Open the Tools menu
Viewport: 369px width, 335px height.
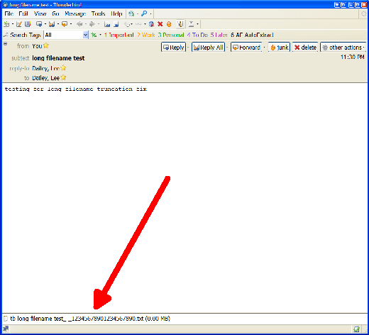pos(98,13)
